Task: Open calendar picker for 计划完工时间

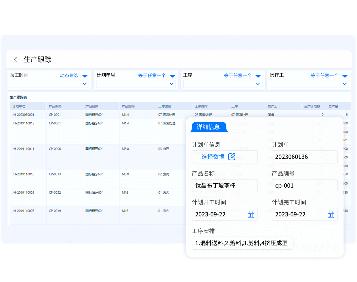Action: [x=331, y=215]
